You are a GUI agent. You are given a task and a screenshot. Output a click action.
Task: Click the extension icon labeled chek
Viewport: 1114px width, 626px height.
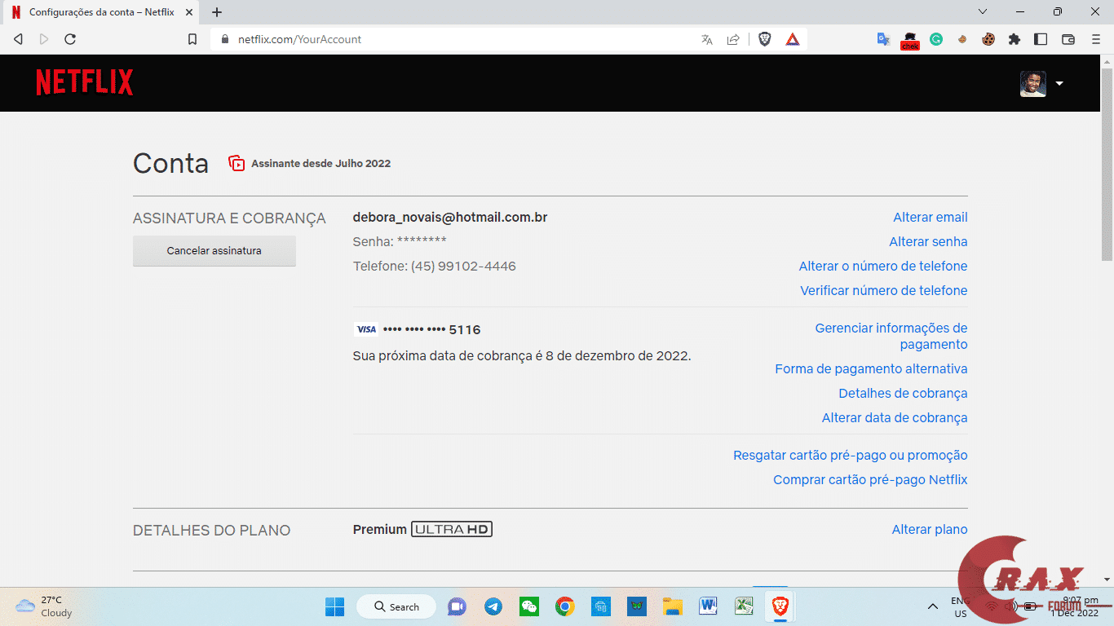(x=910, y=40)
